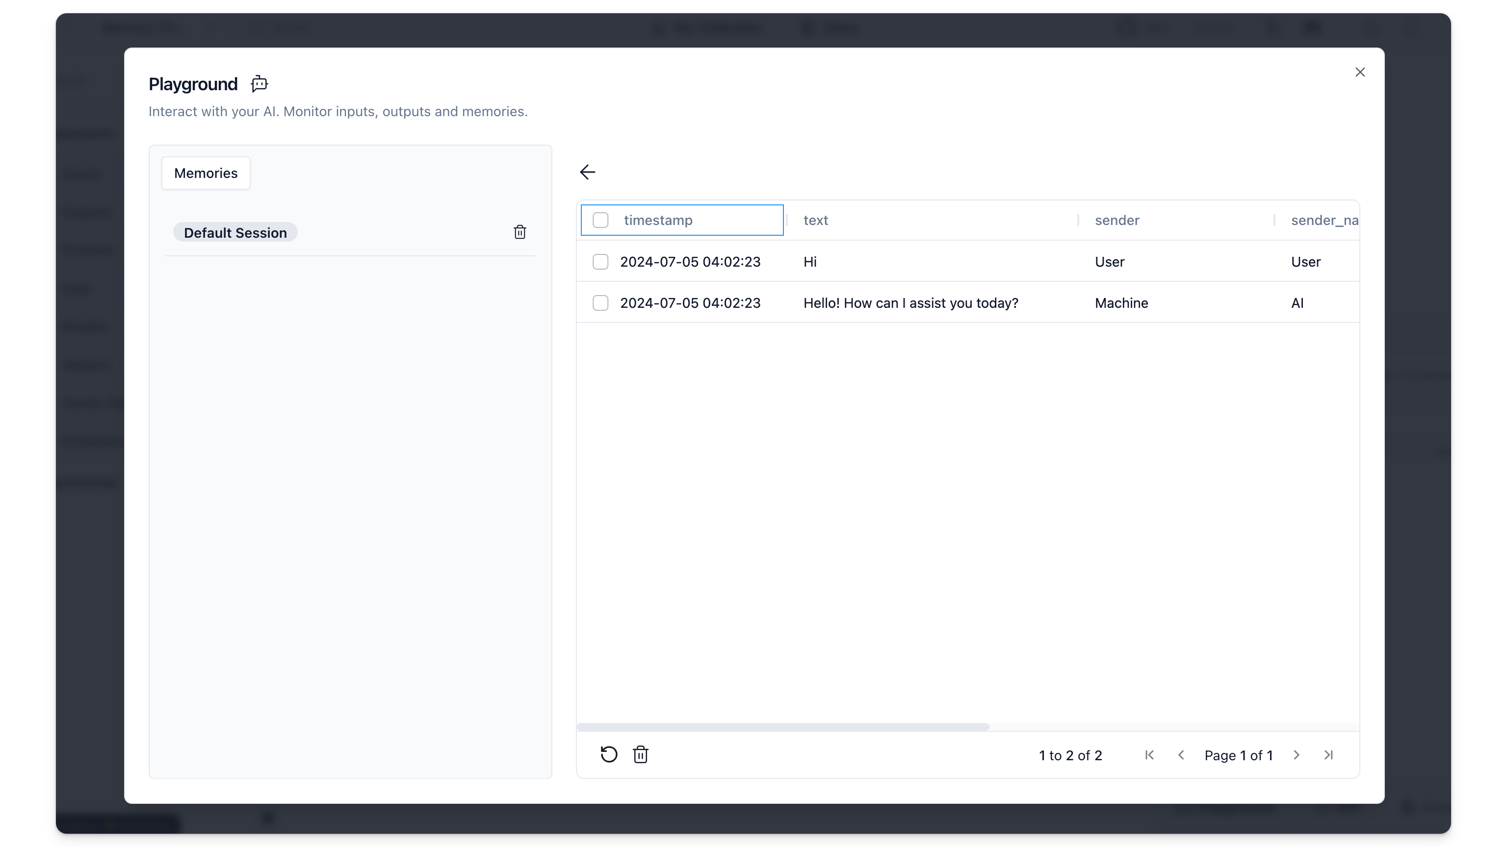Go to the next page arrow
This screenshot has width=1507, height=847.
1297,755
